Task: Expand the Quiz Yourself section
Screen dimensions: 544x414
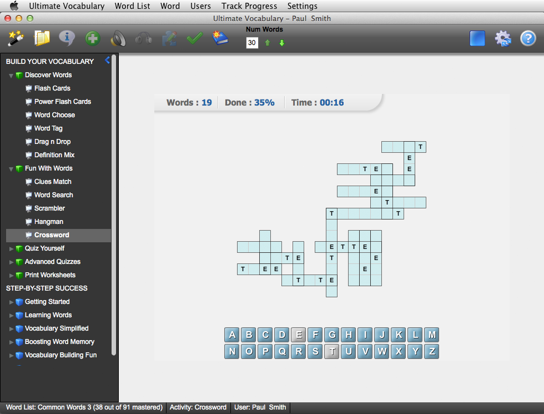Action: 11,248
